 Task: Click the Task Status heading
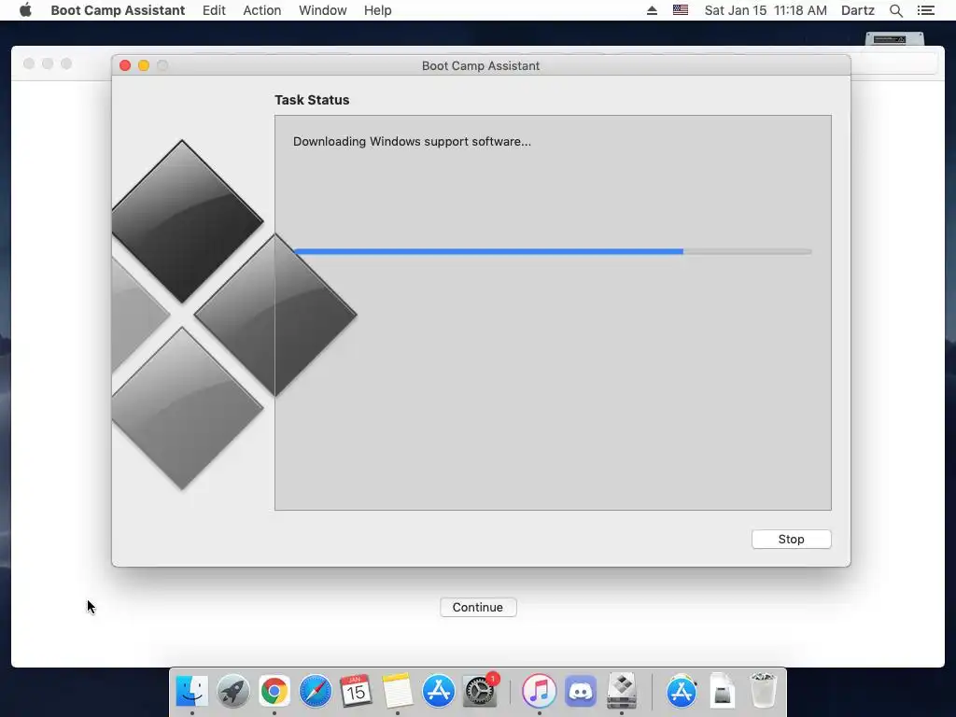[312, 100]
